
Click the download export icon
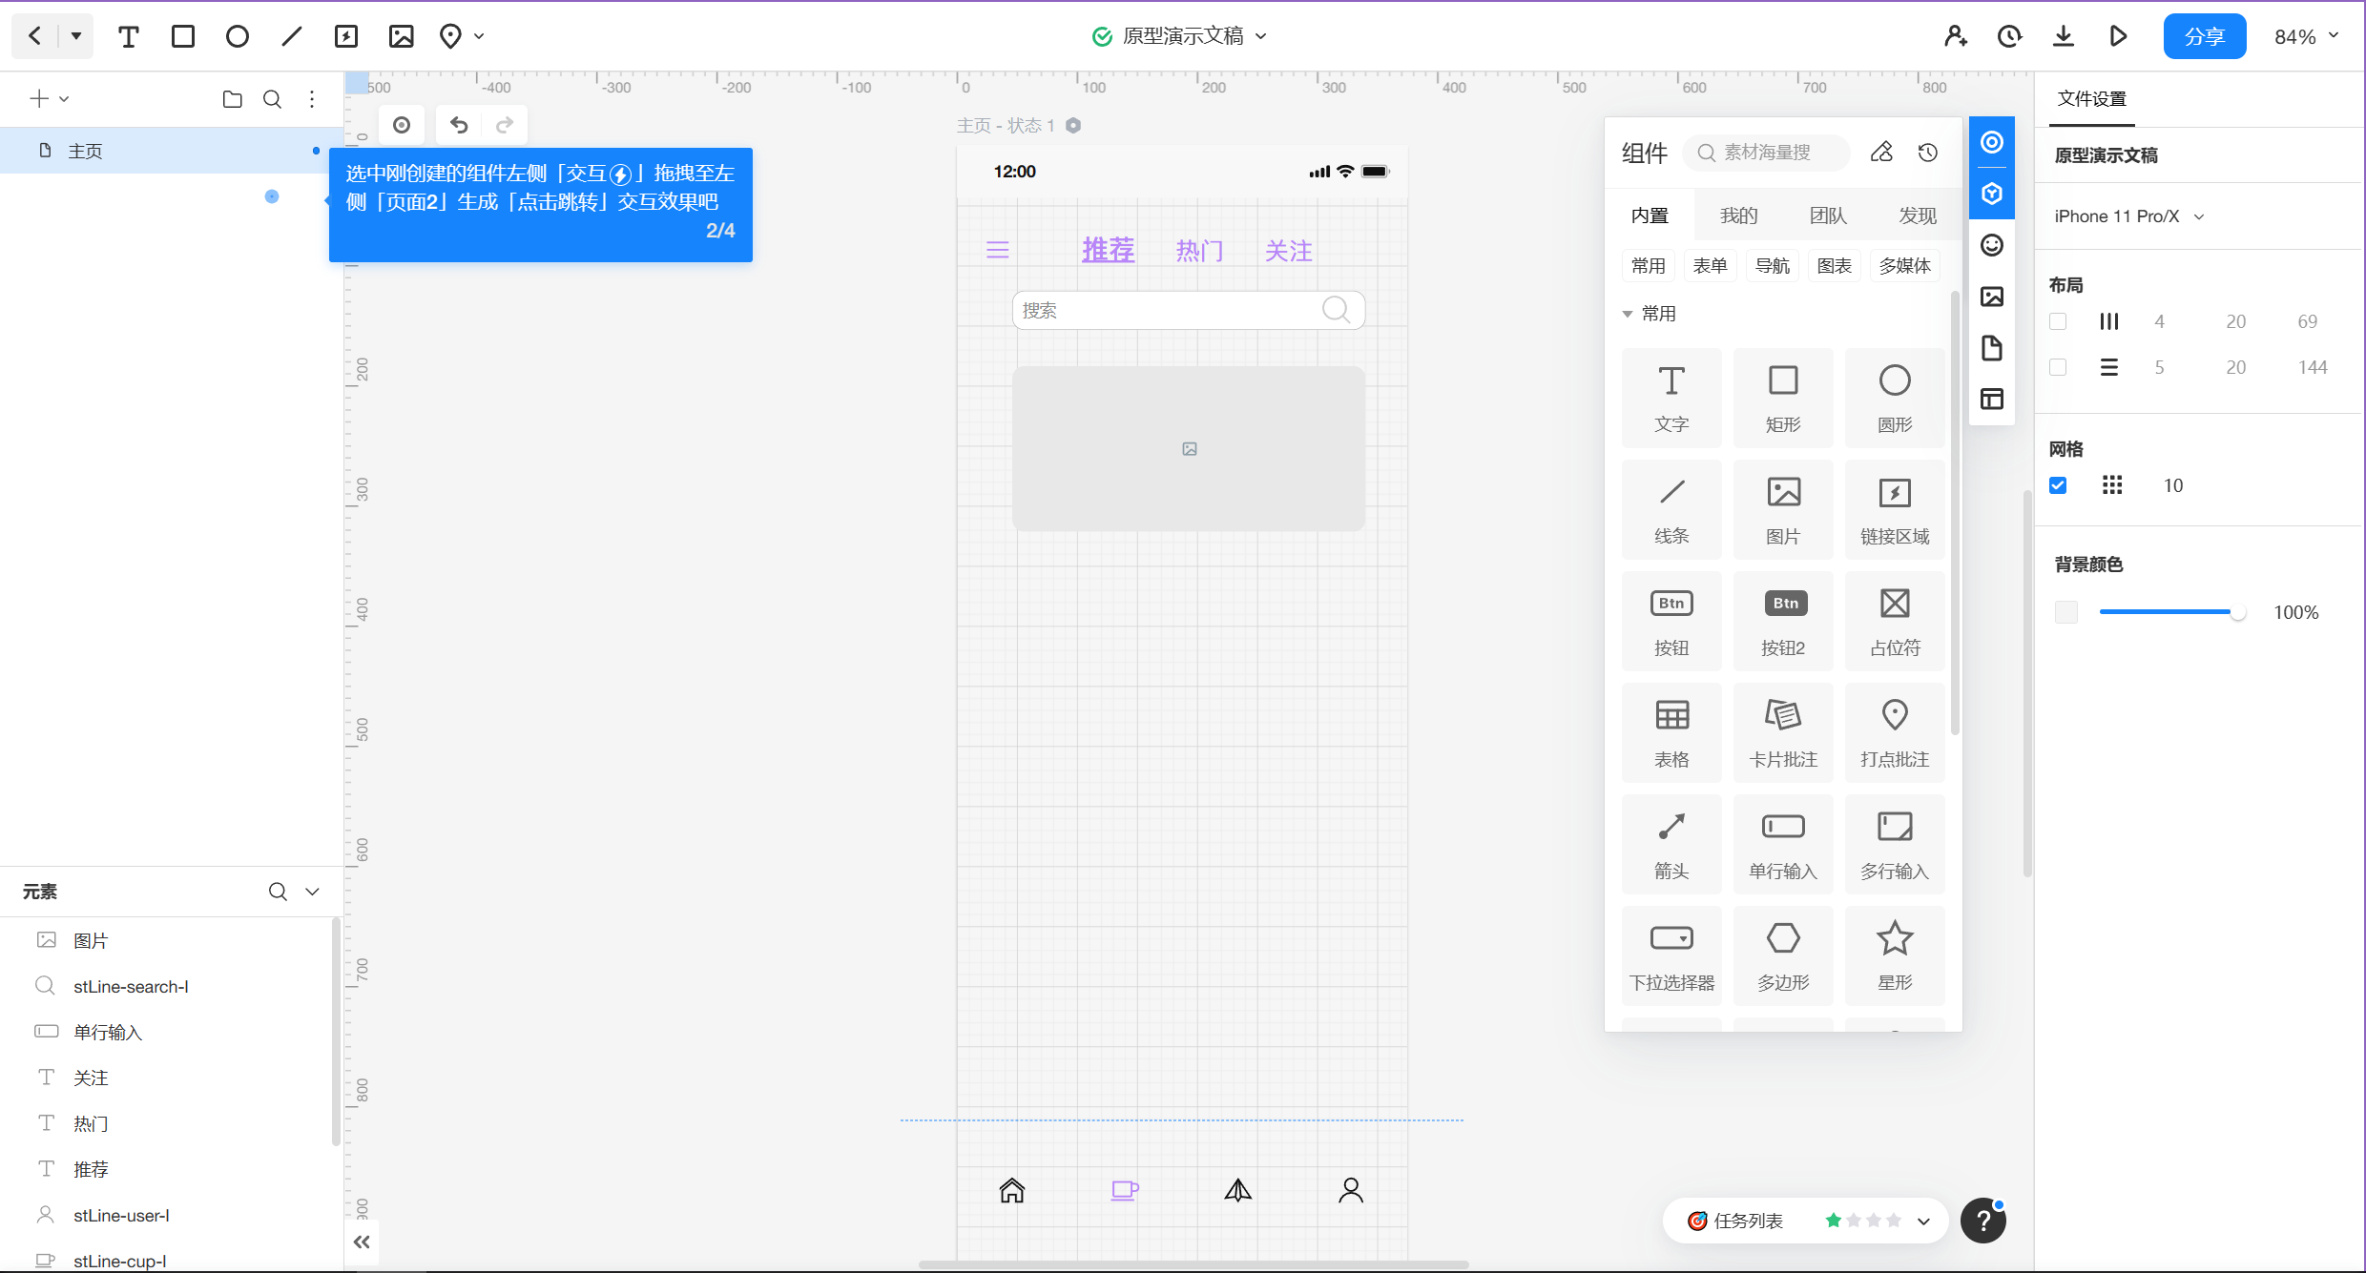point(2064,36)
